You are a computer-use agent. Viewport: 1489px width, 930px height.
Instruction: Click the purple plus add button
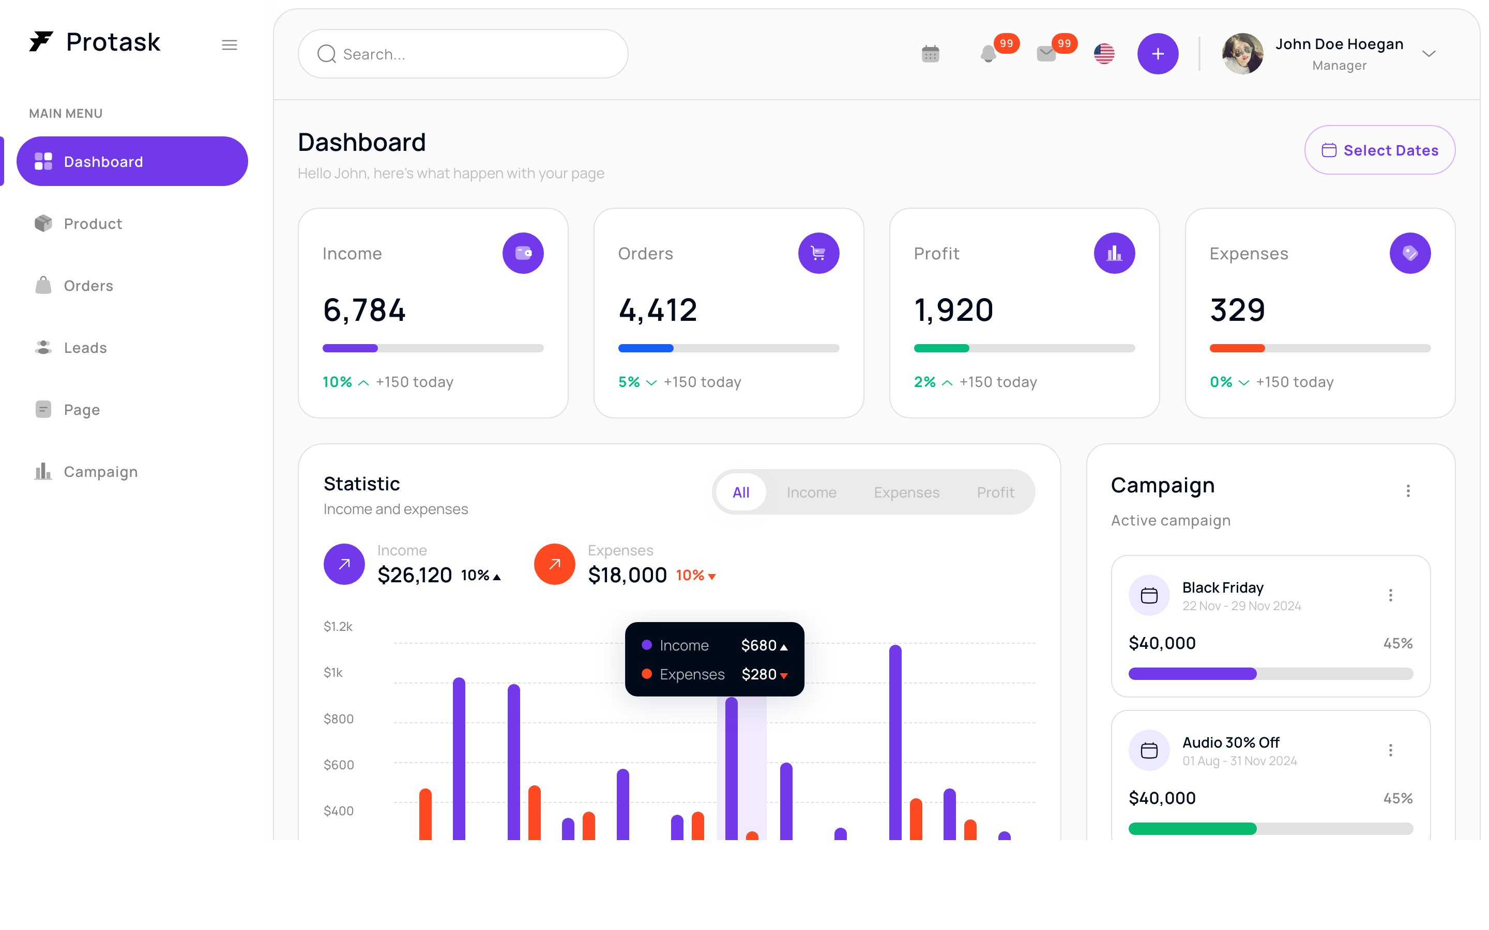tap(1158, 54)
